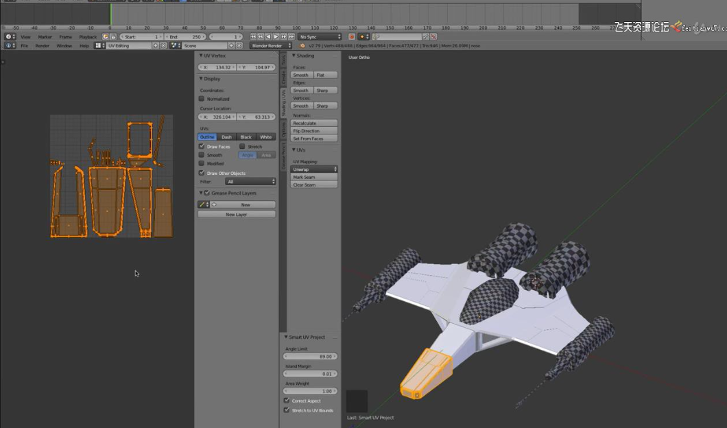Open the Filter dropdown set to All

pyautogui.click(x=250, y=182)
